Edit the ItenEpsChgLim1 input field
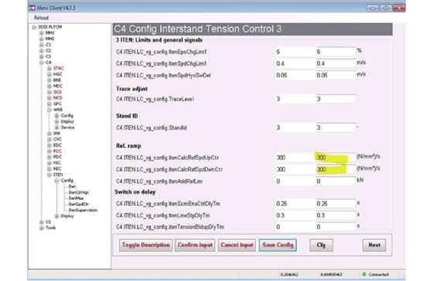 336,52
